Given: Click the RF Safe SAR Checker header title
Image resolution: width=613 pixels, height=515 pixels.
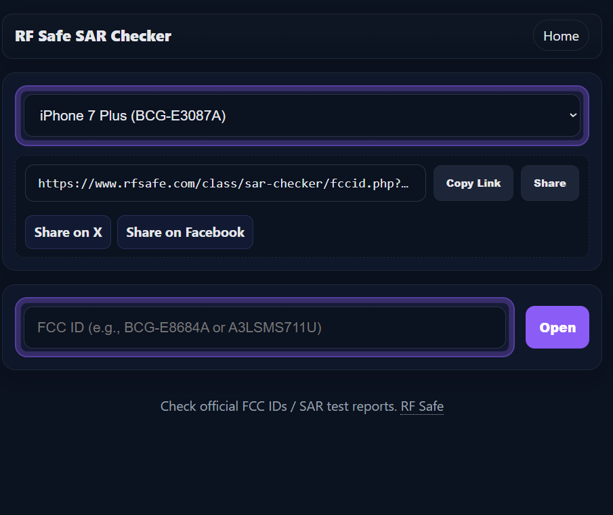Looking at the screenshot, I should click(93, 36).
